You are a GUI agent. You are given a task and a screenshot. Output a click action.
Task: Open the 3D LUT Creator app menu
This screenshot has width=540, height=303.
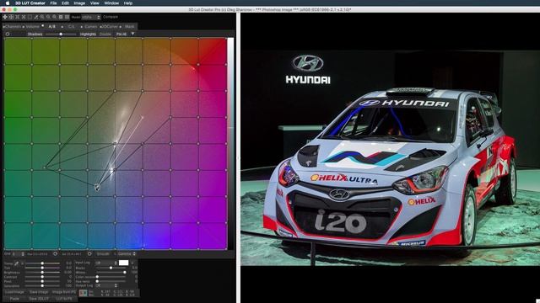coord(30,3)
